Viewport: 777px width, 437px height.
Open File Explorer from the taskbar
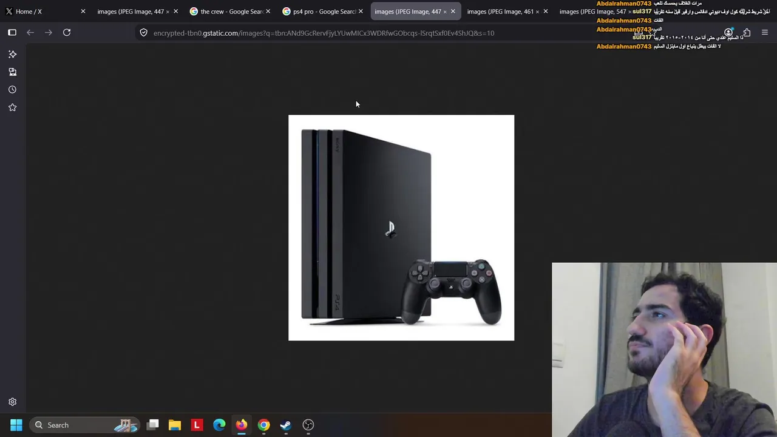pos(175,425)
